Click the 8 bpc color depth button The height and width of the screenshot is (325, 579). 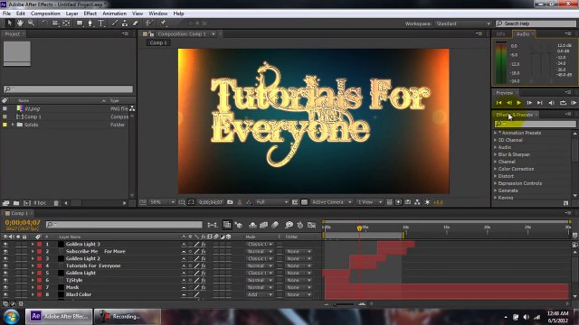(x=40, y=203)
